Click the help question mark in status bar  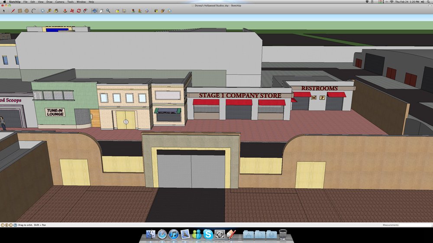[x=15, y=225]
